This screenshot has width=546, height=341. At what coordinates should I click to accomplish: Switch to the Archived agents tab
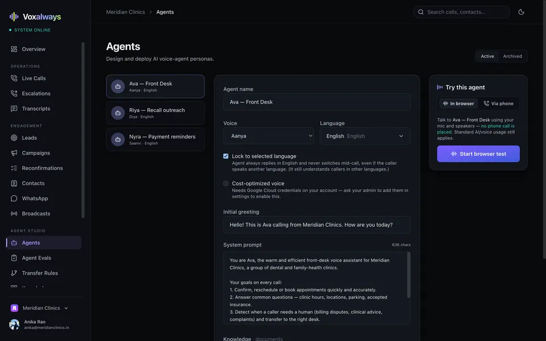[512, 56]
